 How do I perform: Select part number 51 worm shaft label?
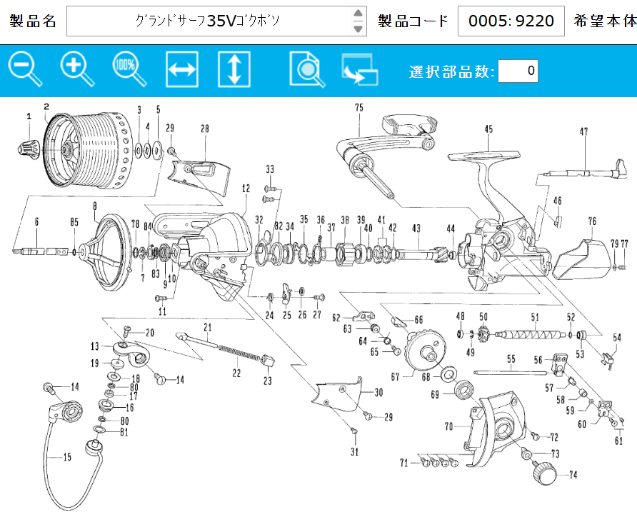(x=535, y=317)
